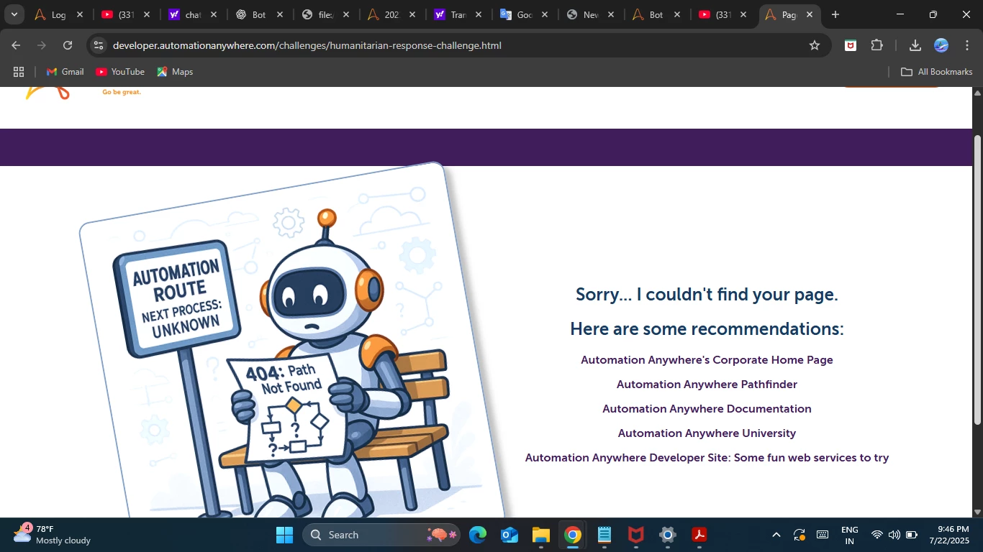Open the Windows Start menu
Image resolution: width=983 pixels, height=552 pixels.
284,535
